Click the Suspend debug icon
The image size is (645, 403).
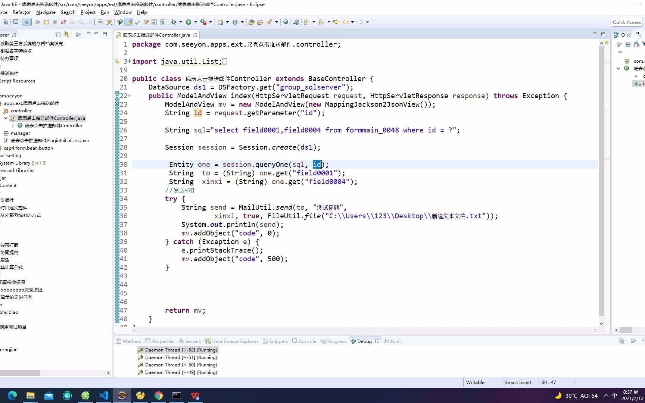46,22
